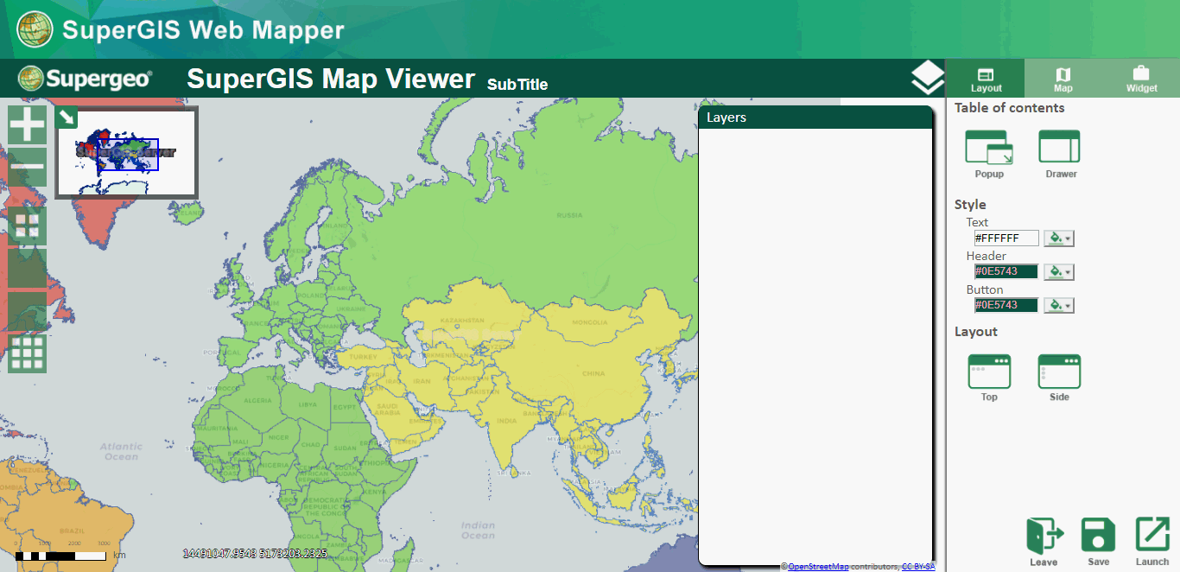Choose the Popup table of contents style
Viewport: 1180px width, 572px height.
[x=989, y=155]
